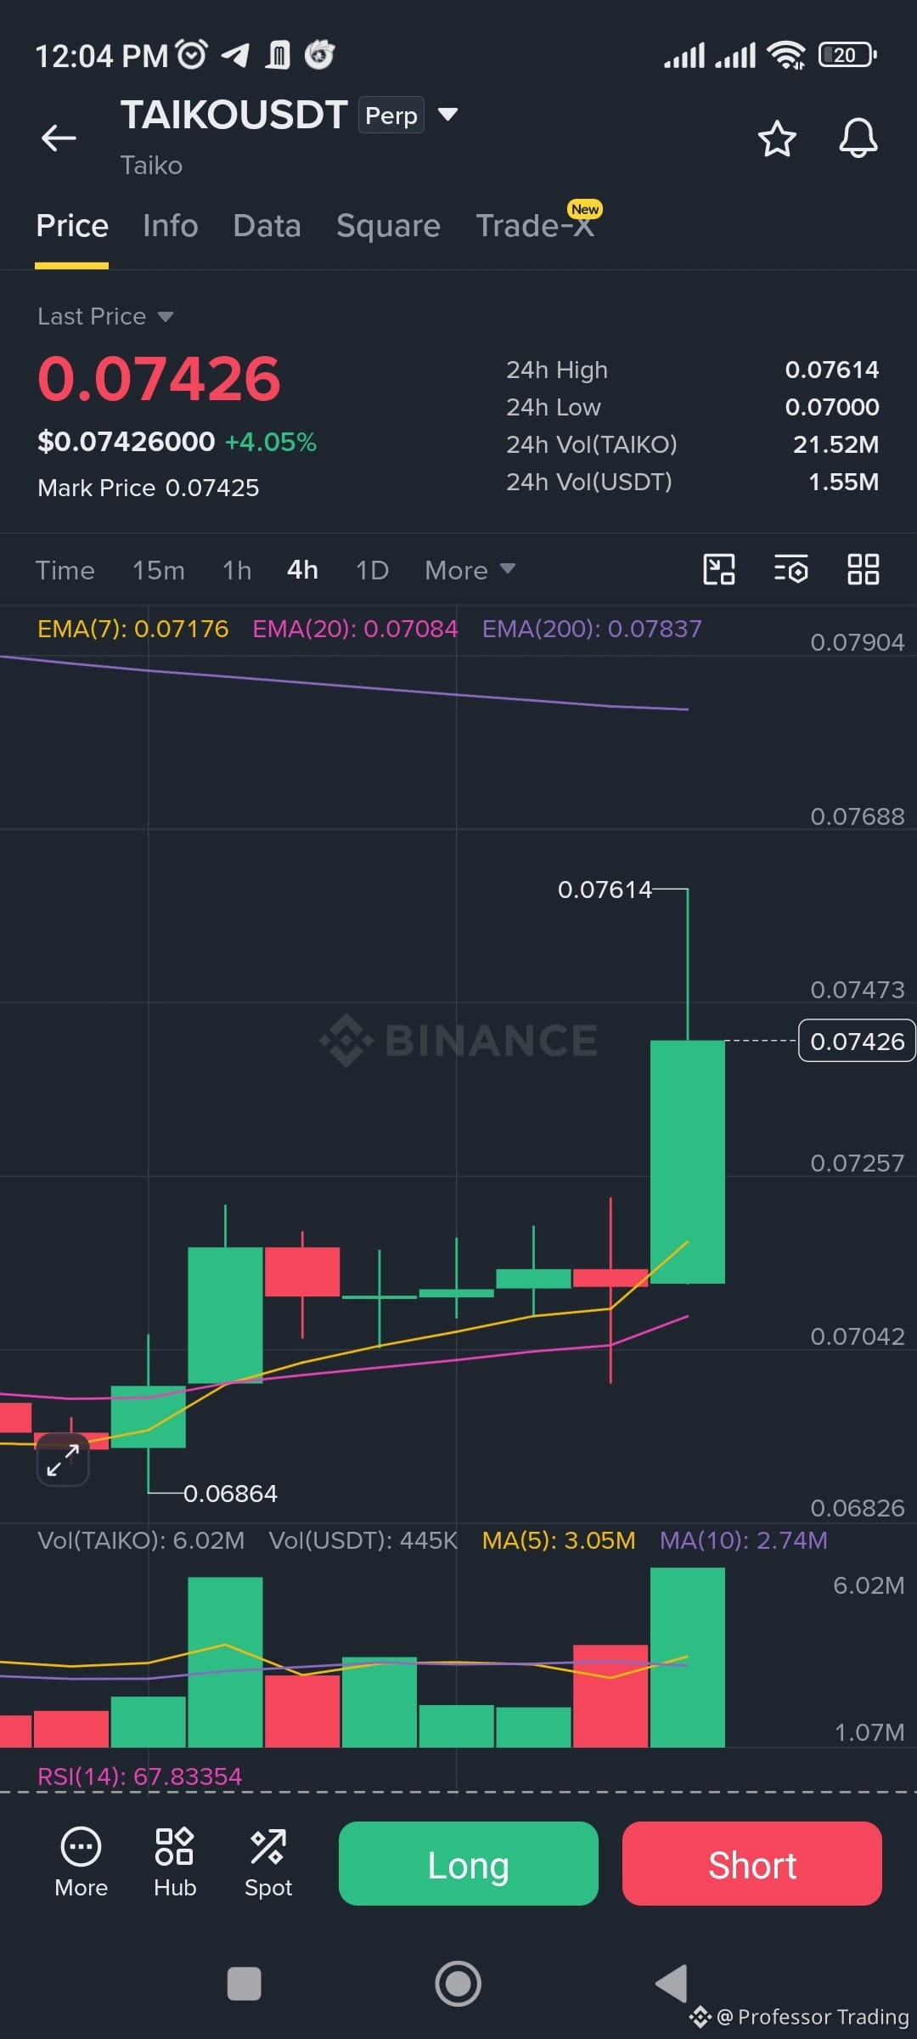
Task: Tap the 0.06864 low price marker
Action: 230,1494
